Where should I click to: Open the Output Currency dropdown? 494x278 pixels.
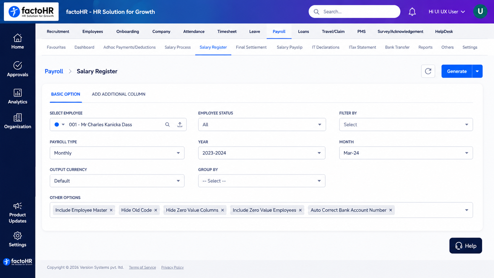point(117,181)
